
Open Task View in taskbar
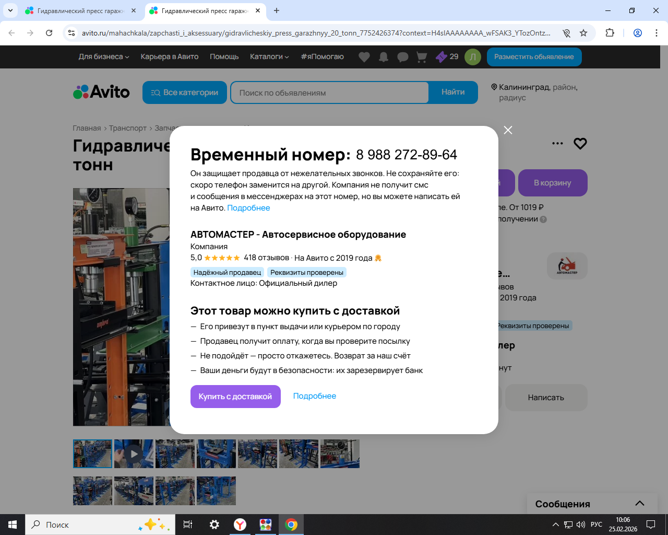[x=188, y=525]
